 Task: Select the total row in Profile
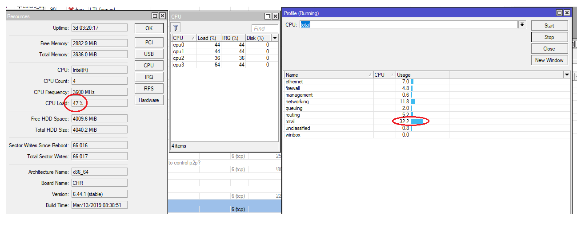pyautogui.click(x=427, y=121)
